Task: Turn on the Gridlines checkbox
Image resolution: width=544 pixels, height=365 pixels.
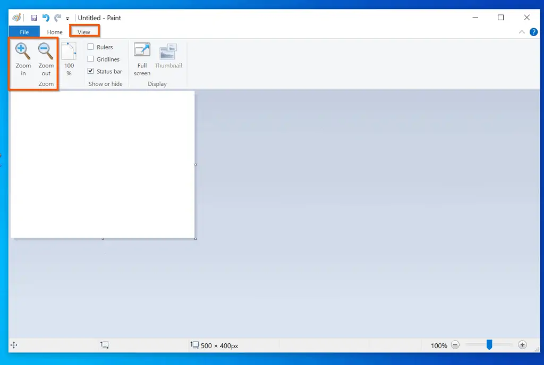Action: pyautogui.click(x=91, y=59)
